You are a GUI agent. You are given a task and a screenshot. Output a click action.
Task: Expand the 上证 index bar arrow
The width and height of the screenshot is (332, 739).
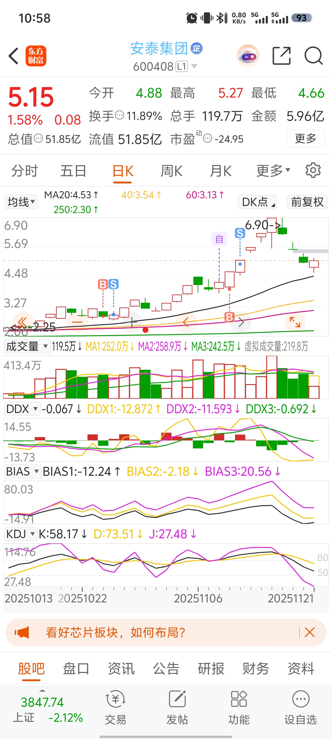click(42, 690)
